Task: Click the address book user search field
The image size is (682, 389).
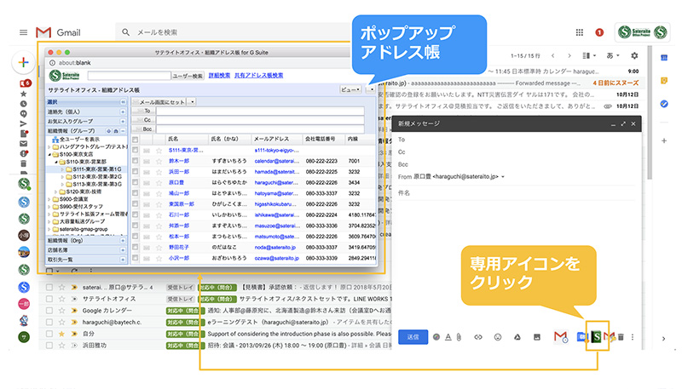Action: [x=130, y=76]
